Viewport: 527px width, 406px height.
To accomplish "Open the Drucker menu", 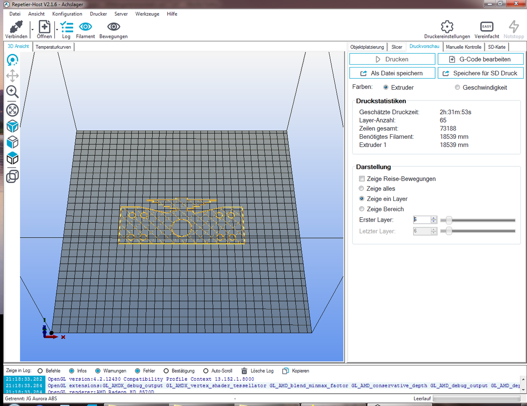I will point(98,14).
